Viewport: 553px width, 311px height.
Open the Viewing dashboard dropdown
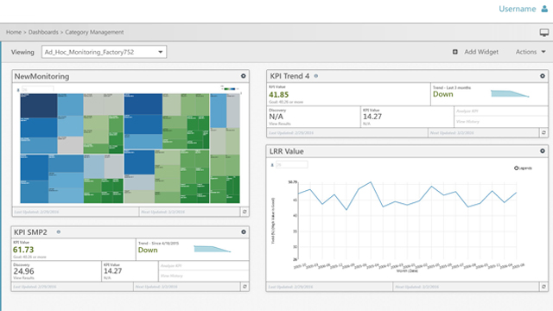click(104, 52)
